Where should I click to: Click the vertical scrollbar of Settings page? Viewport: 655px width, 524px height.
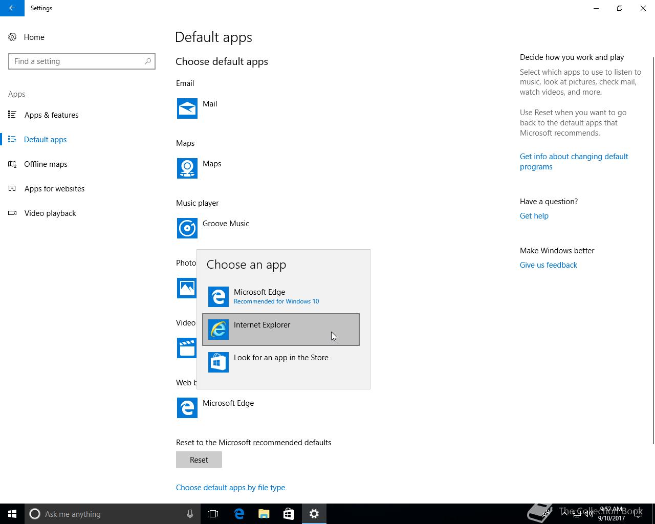click(653, 251)
